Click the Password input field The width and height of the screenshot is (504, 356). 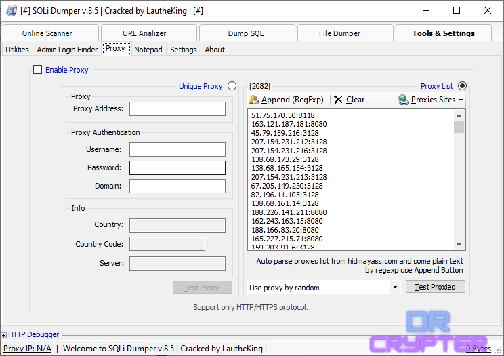click(x=177, y=167)
